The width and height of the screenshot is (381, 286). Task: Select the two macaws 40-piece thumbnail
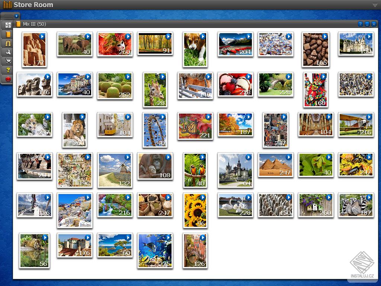click(195, 170)
